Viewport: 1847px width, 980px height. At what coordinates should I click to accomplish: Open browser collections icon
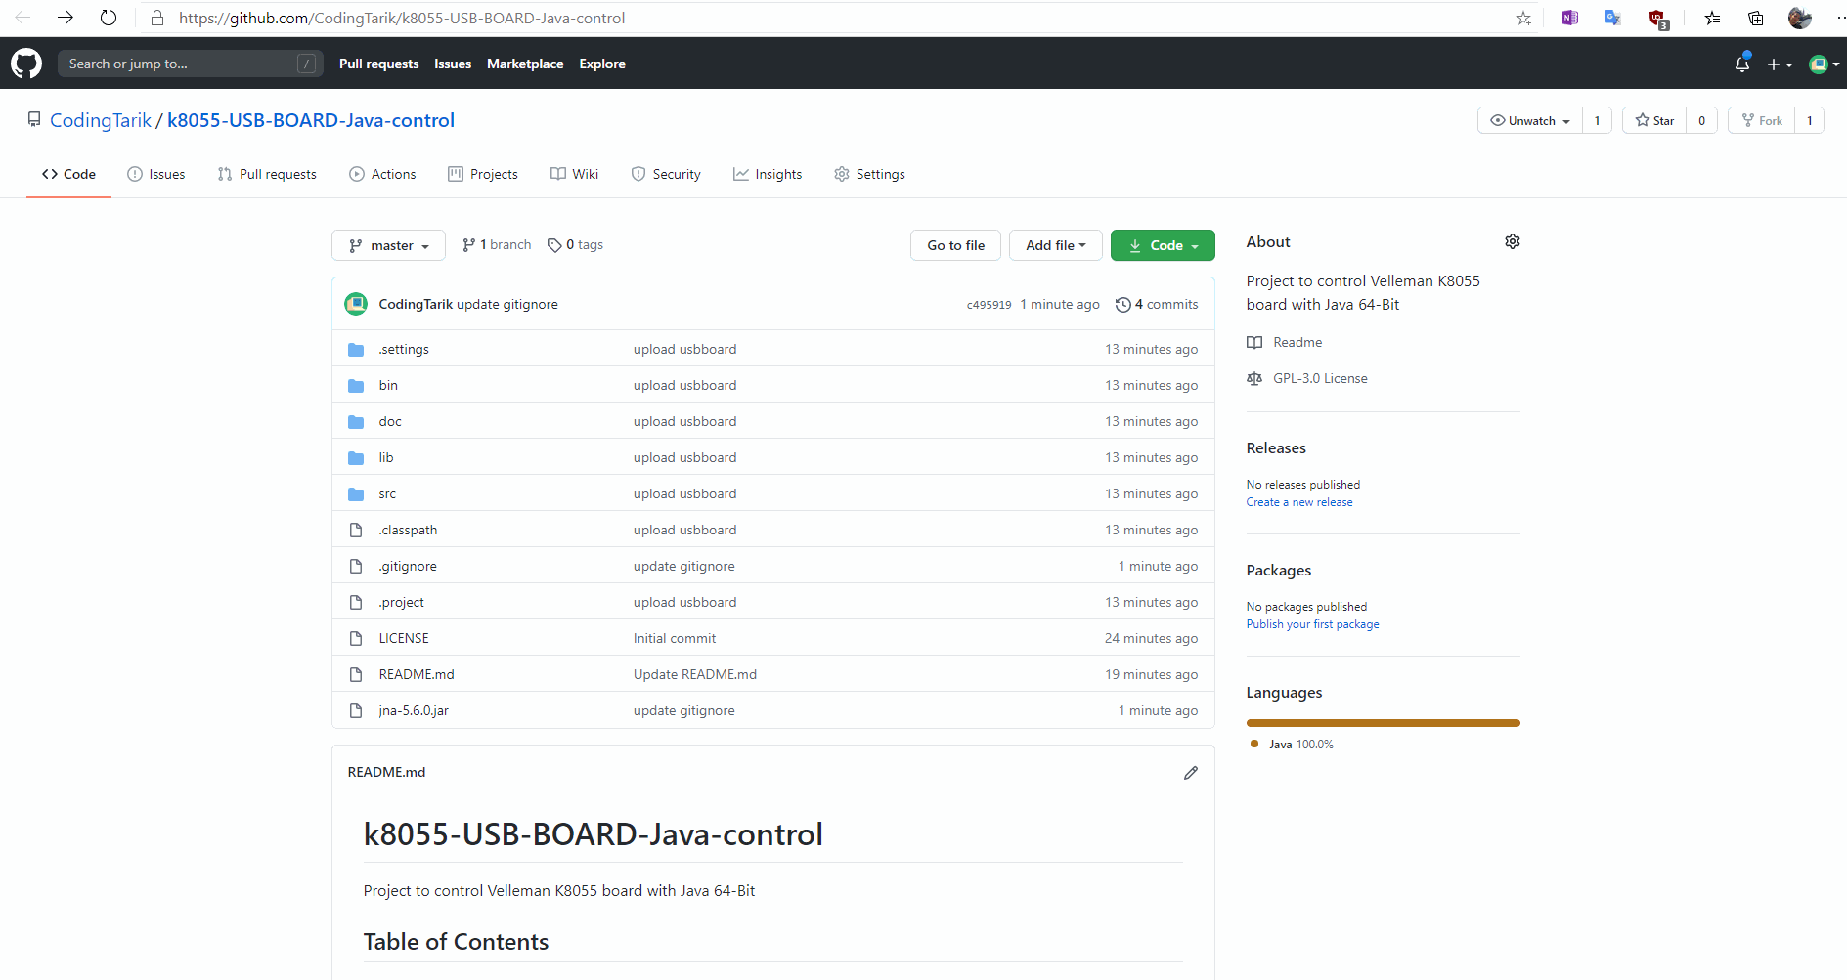coord(1756,18)
